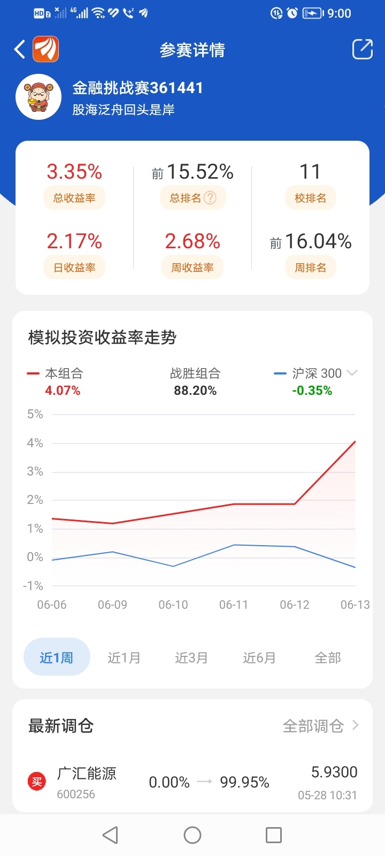Viewport: 385px width, 856px height.
Task: Open the orange app logo icon
Action: 46,50
